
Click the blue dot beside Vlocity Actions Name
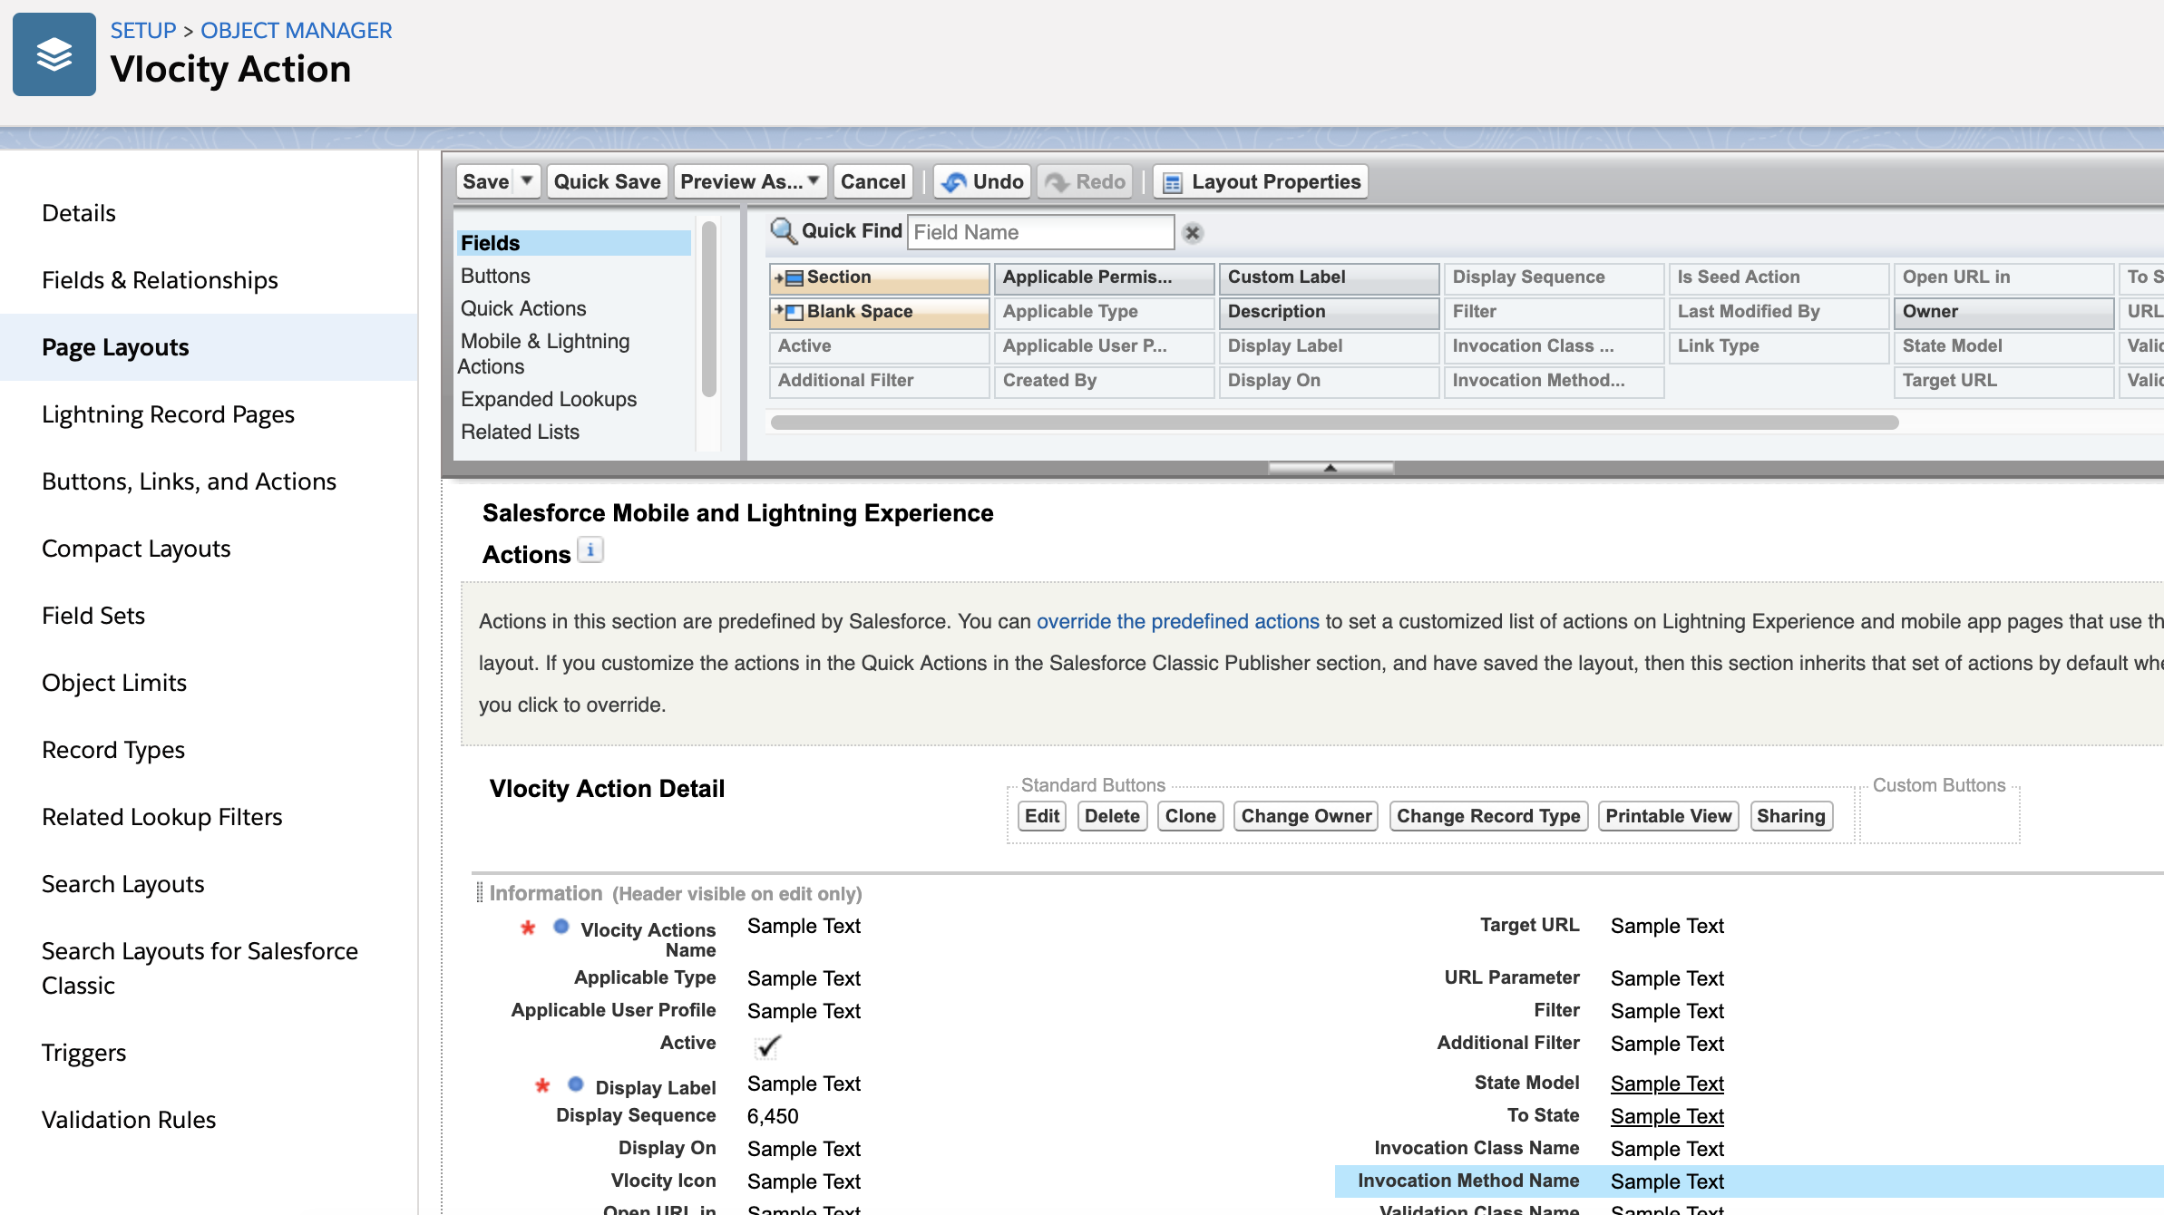[561, 927]
